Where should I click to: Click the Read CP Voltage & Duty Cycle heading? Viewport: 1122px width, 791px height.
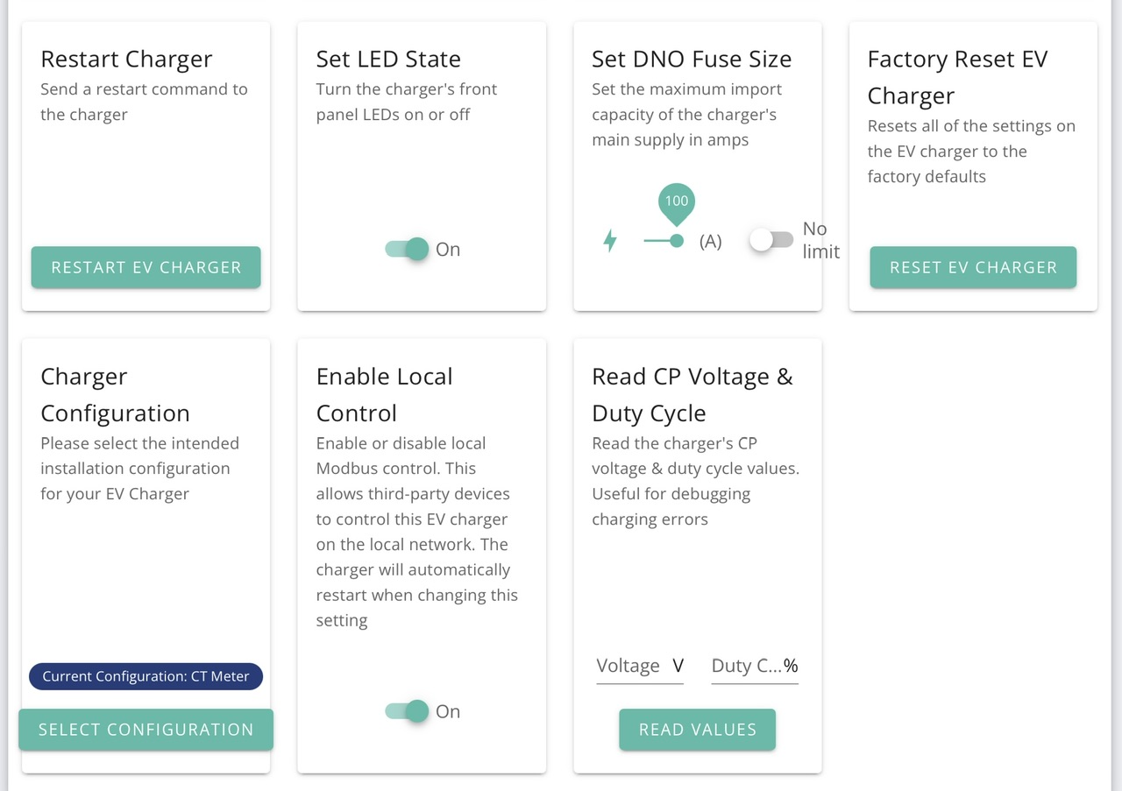692,395
